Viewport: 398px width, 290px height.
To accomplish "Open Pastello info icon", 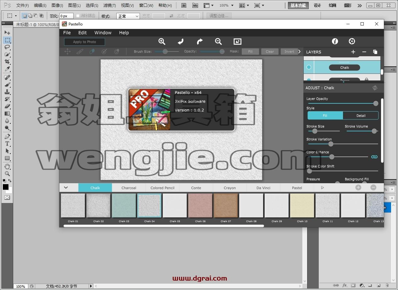I will 335,41.
